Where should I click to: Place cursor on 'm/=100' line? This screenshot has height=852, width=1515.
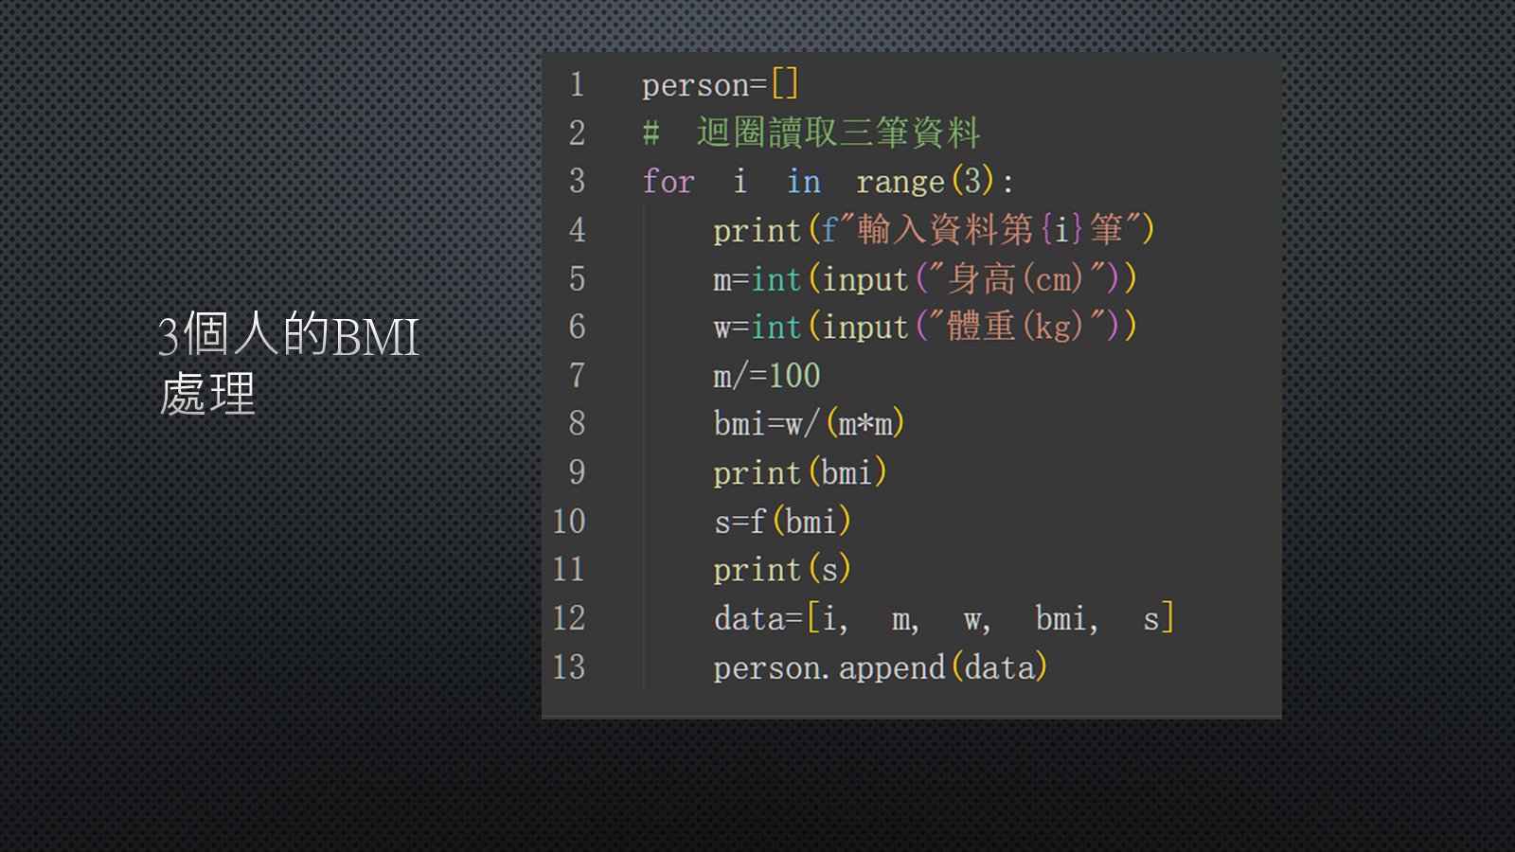766,376
